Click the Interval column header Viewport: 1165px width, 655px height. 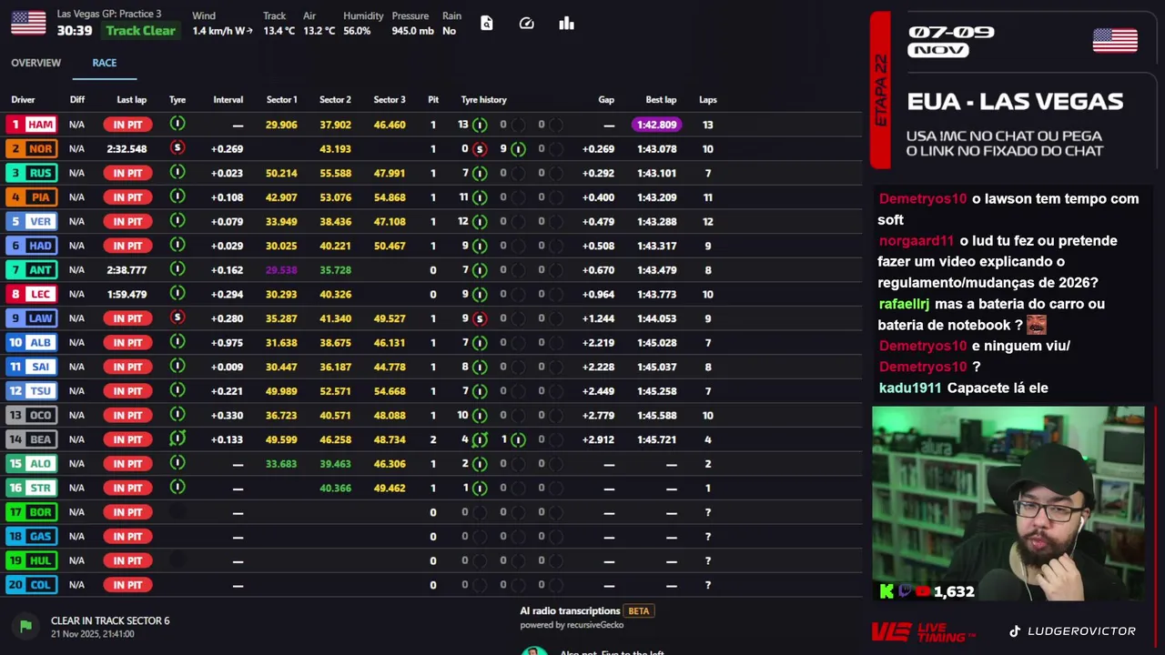click(x=228, y=100)
